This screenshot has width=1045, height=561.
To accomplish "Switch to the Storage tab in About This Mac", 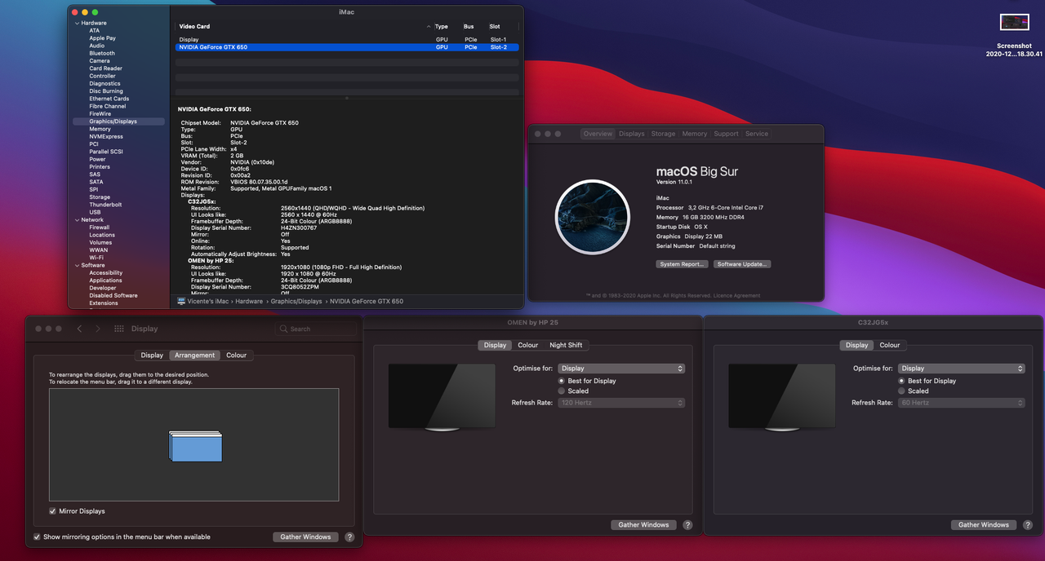I will tap(663, 134).
